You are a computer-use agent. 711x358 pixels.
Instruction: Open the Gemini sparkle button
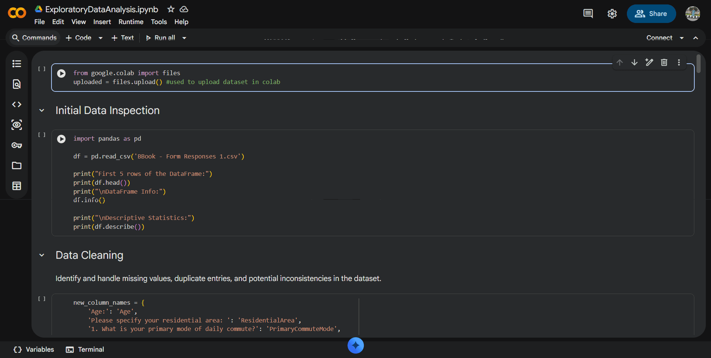point(355,345)
